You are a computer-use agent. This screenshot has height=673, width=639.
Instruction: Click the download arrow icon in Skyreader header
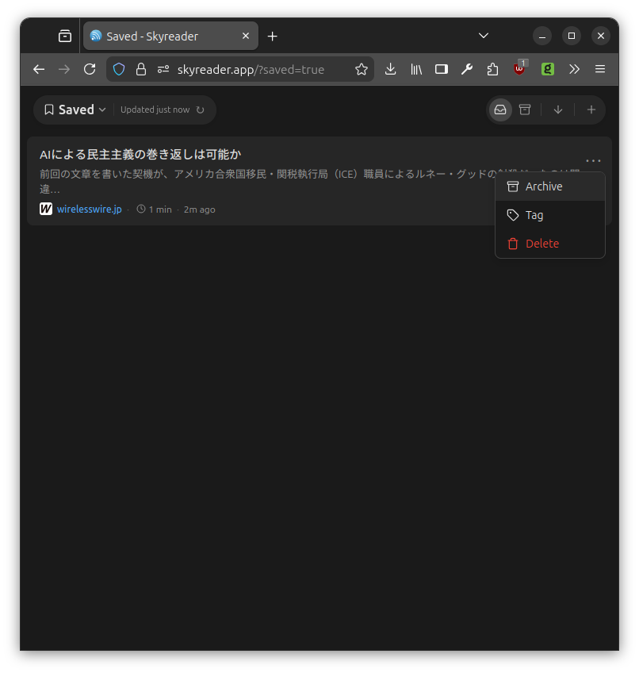pos(558,110)
